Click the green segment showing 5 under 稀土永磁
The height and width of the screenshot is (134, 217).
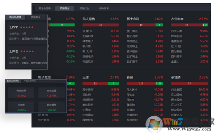159,25
